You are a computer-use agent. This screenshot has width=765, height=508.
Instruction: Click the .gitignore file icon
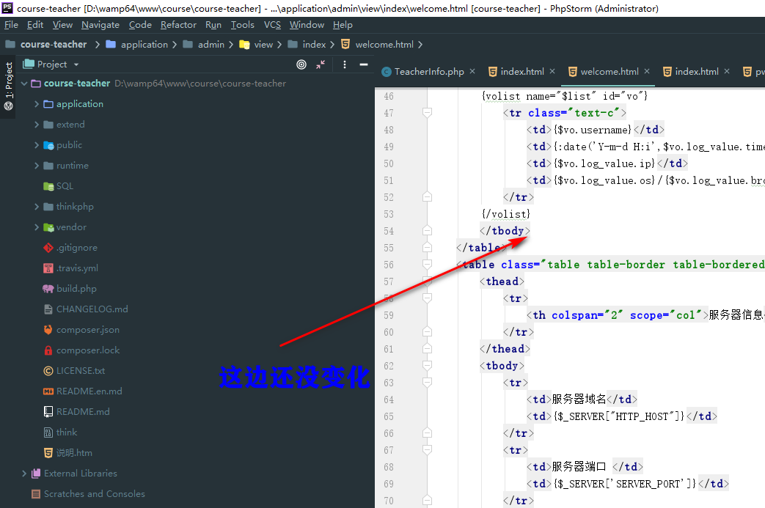click(x=48, y=248)
